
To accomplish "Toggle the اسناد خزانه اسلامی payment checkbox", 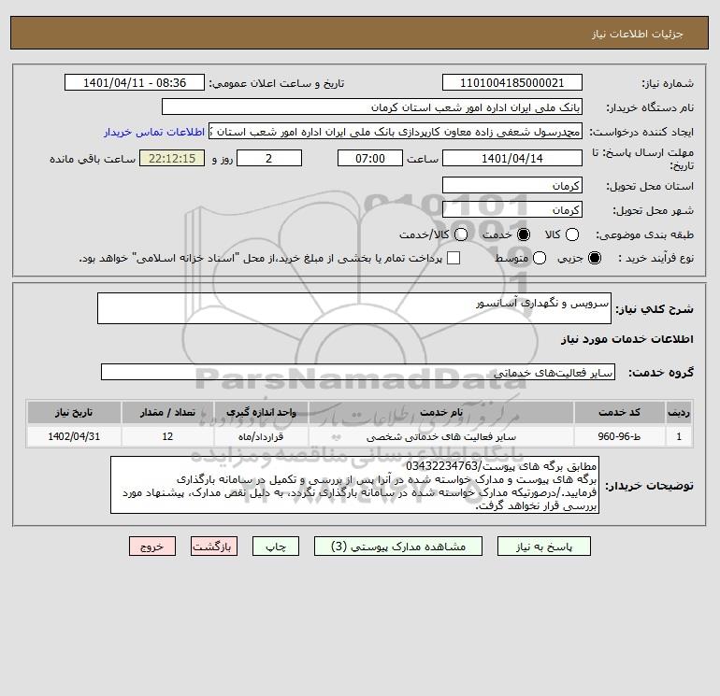I will tap(454, 258).
